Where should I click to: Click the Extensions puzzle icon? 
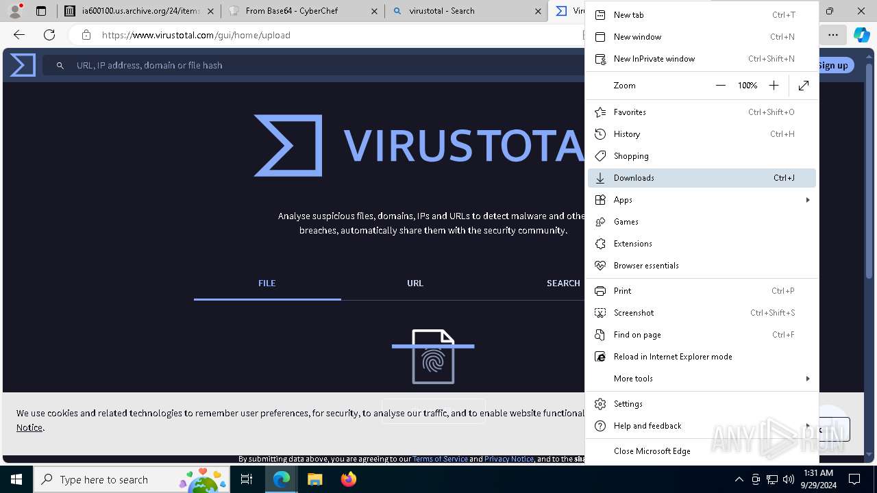pyautogui.click(x=600, y=244)
